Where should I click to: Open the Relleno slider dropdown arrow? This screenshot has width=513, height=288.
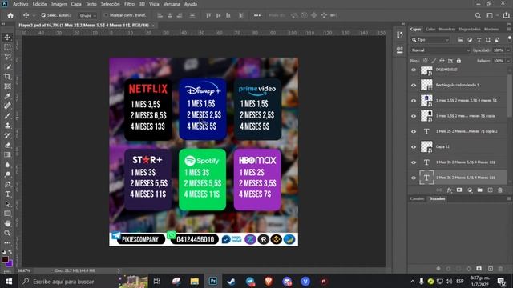pos(507,61)
